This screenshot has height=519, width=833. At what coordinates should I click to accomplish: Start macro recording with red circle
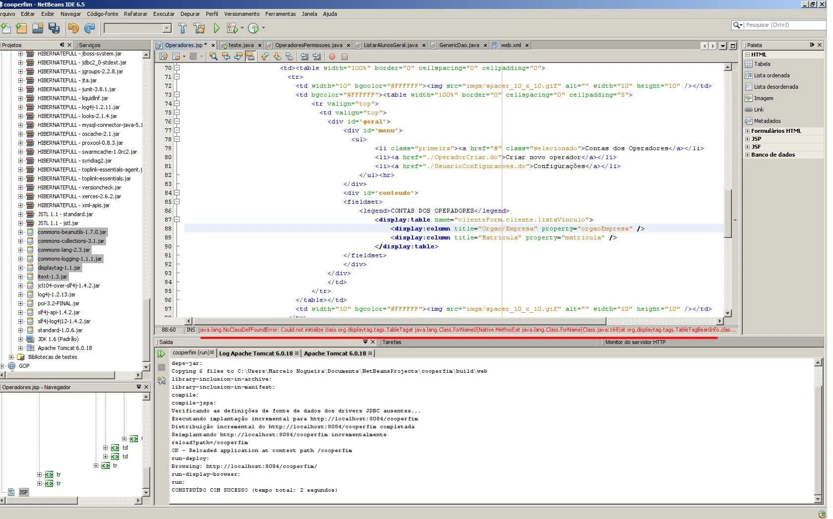click(332, 57)
